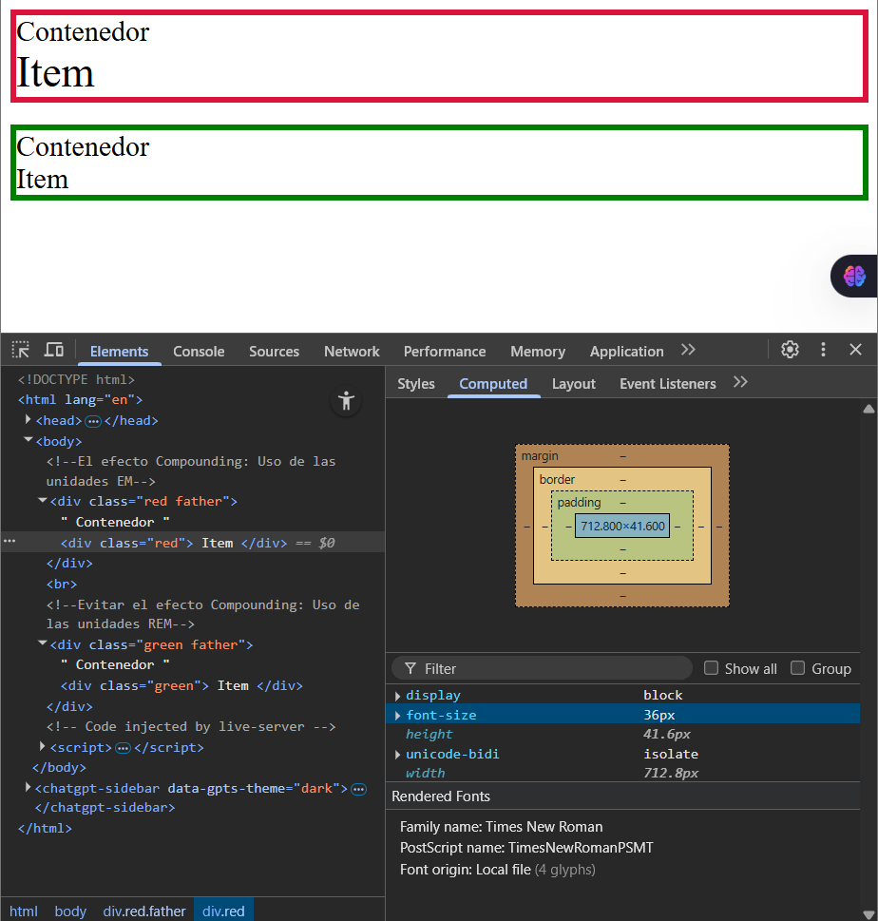The image size is (878, 921).
Task: Open the Performance tab
Action: (x=445, y=352)
